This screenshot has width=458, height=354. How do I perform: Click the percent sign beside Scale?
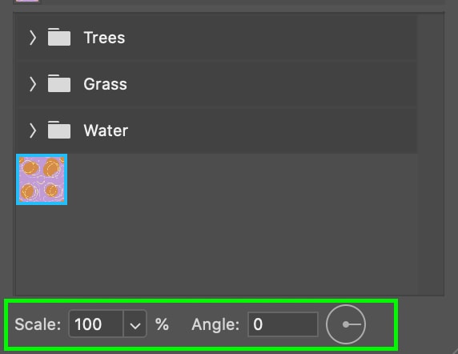162,324
